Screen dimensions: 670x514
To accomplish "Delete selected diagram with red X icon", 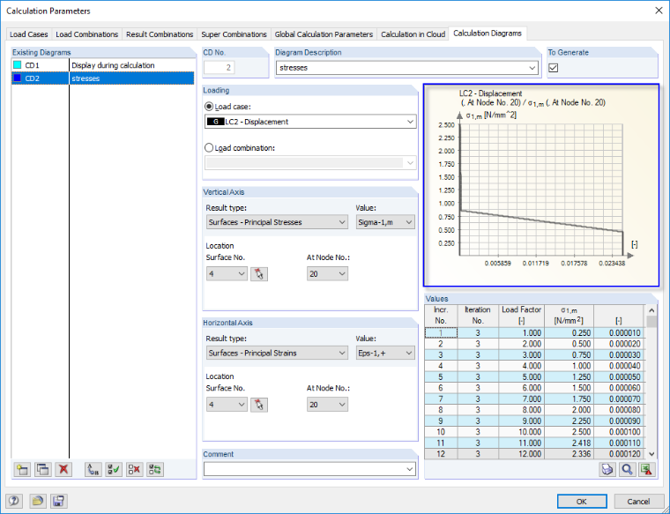I will click(63, 470).
